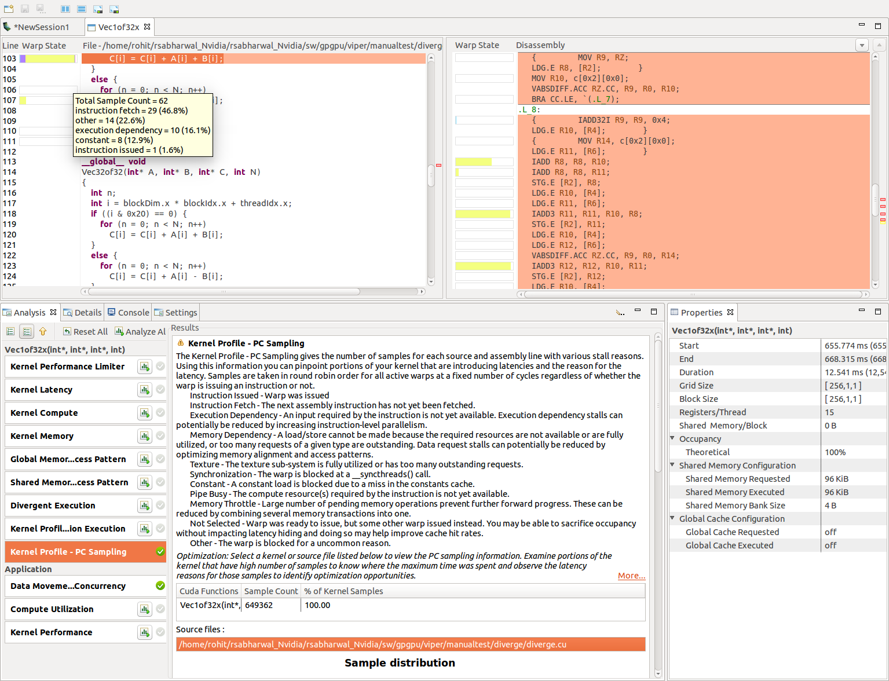Run analysis for Divergent Execution
This screenshot has height=681, width=889.
pos(144,506)
